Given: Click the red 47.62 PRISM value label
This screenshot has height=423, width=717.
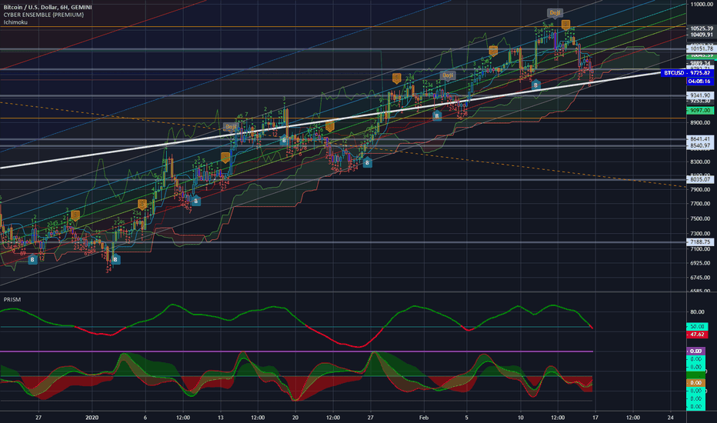Looking at the screenshot, I should point(697,335).
